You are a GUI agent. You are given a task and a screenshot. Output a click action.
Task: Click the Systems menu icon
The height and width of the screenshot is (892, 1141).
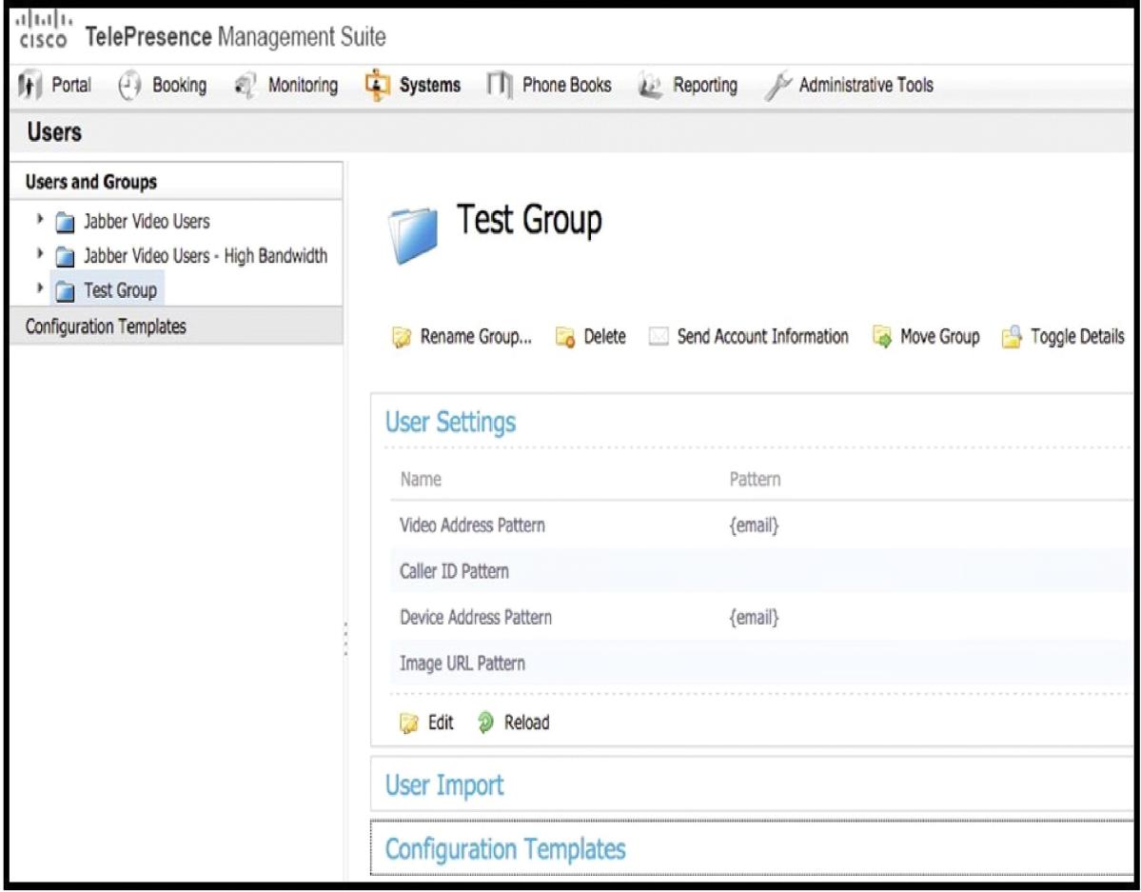[x=377, y=85]
